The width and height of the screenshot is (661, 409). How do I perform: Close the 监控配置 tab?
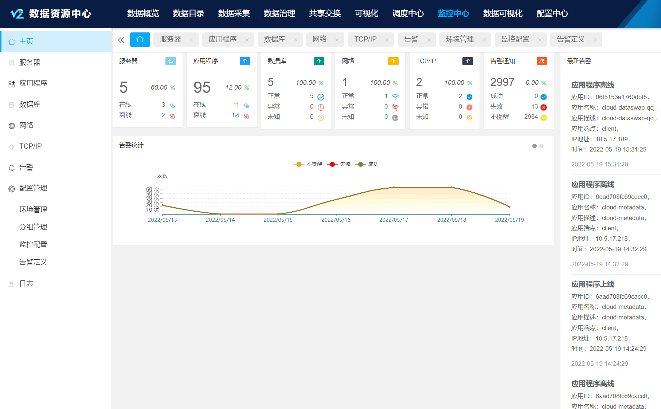pos(540,40)
